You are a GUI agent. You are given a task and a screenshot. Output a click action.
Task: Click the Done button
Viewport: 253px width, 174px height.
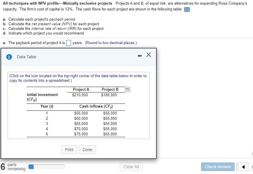pyautogui.click(x=87, y=150)
